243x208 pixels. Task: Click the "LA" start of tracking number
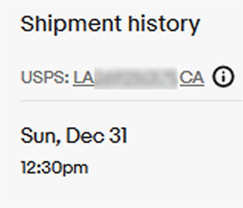pyautogui.click(x=84, y=77)
